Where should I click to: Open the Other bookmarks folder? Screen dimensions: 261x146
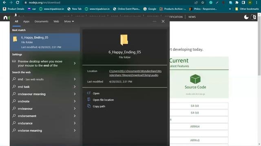point(247,9)
